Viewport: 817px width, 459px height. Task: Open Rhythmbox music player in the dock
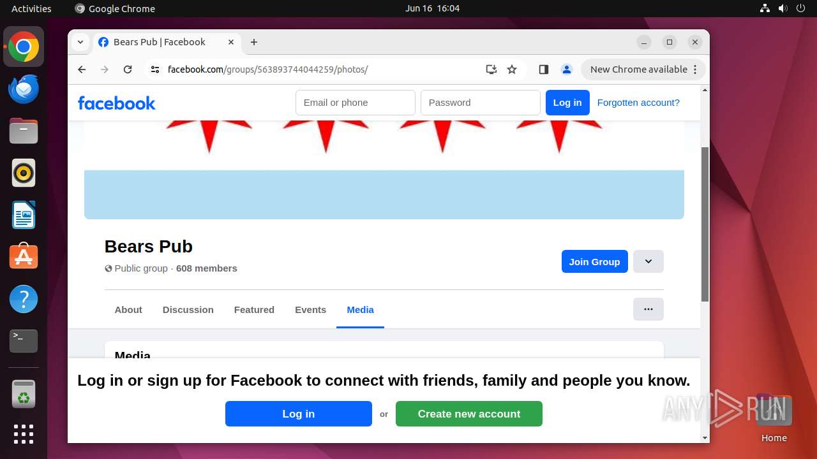(x=24, y=173)
